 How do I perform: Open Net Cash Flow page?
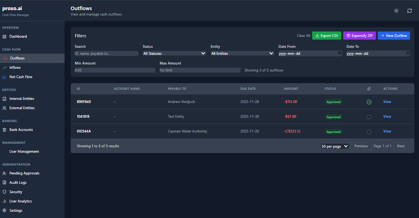click(x=32, y=77)
